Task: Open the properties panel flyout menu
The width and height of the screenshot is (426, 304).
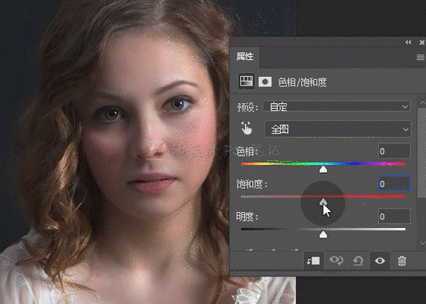Action: tap(420, 57)
